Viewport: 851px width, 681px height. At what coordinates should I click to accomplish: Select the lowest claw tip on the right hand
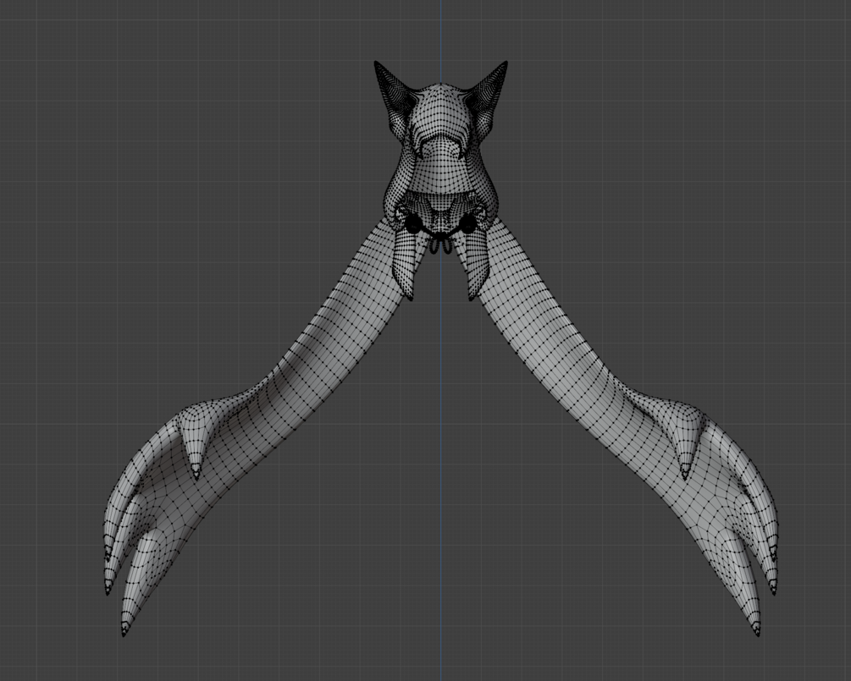pyautogui.click(x=755, y=629)
